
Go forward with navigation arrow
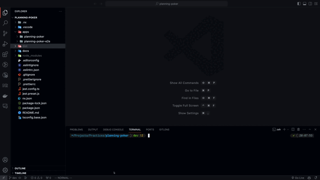(x=101, y=4)
